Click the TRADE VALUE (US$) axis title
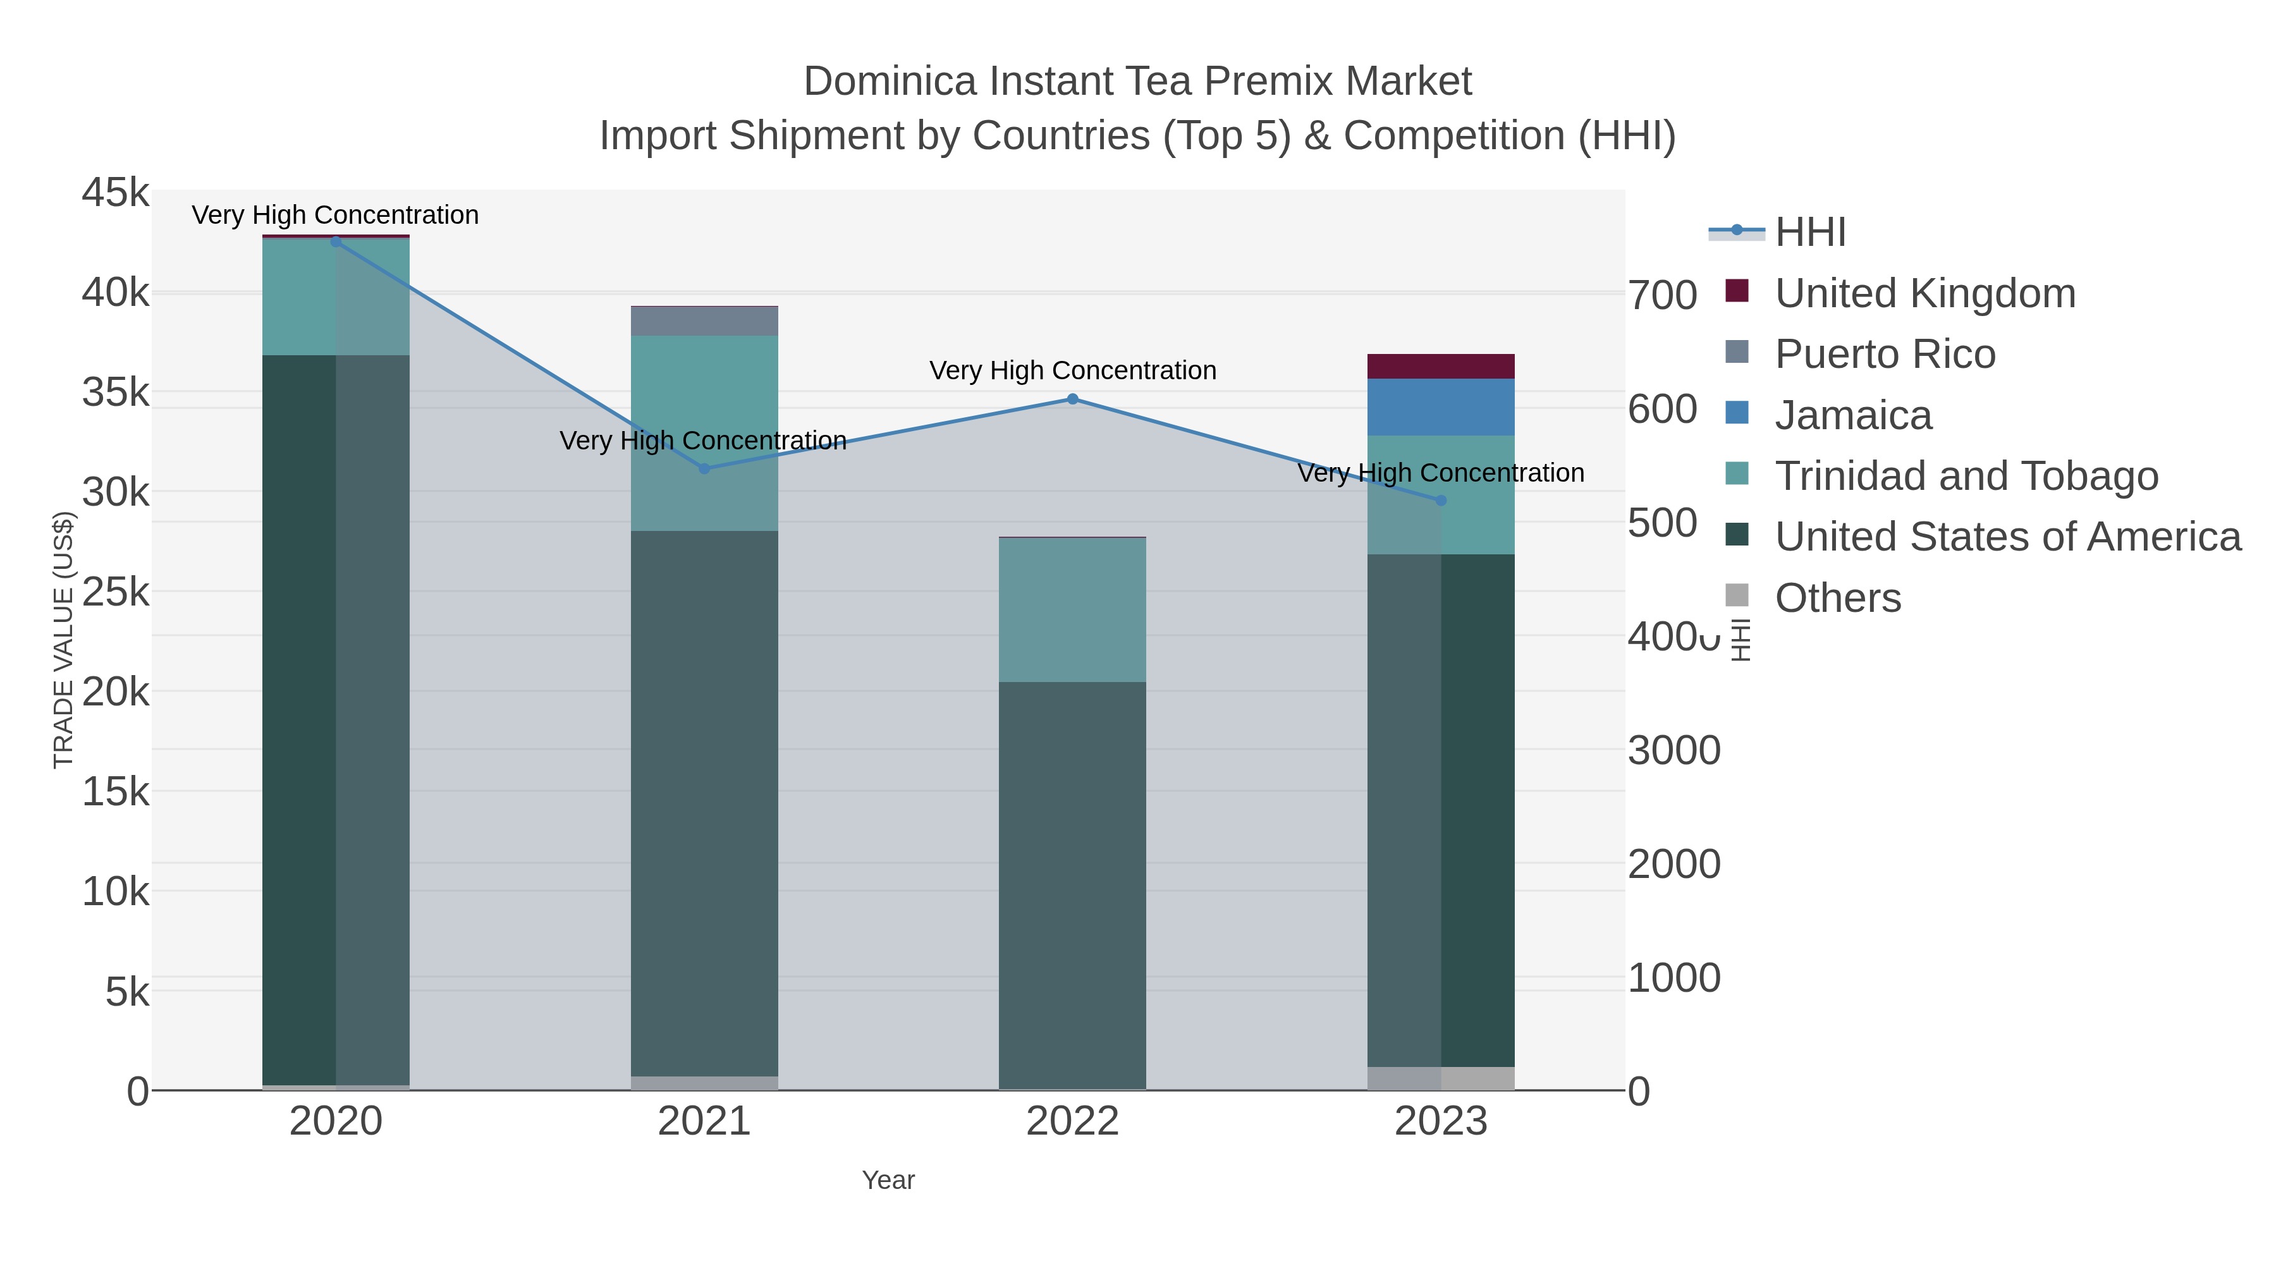 64,640
